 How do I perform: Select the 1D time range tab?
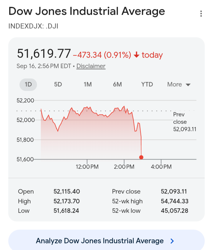(x=28, y=84)
